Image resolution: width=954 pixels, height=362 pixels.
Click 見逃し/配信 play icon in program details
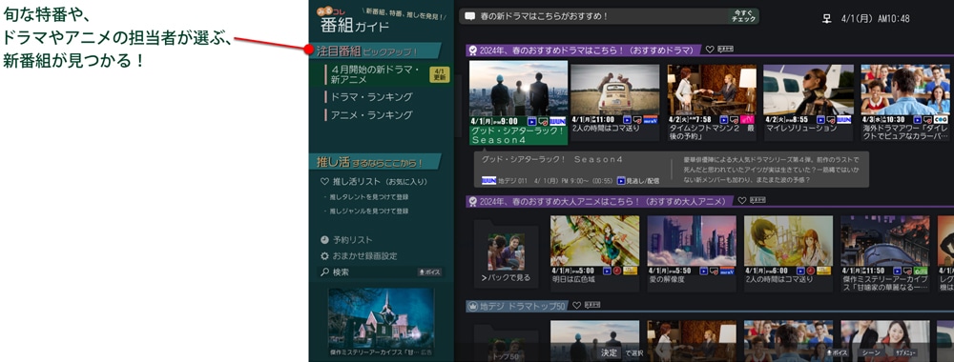(621, 180)
